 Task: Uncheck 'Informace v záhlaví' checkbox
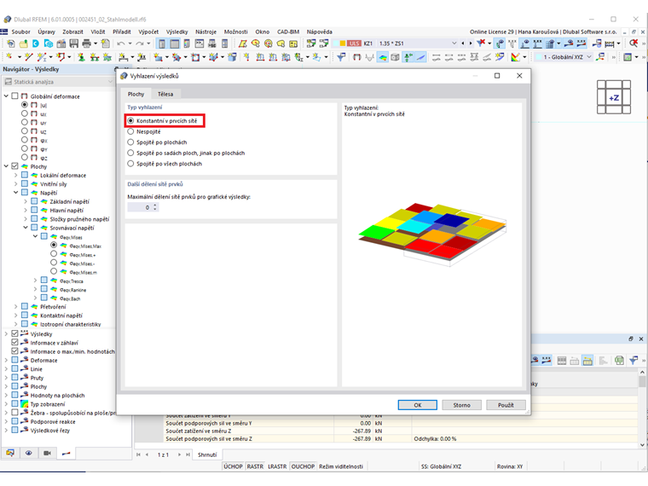pos(14,342)
